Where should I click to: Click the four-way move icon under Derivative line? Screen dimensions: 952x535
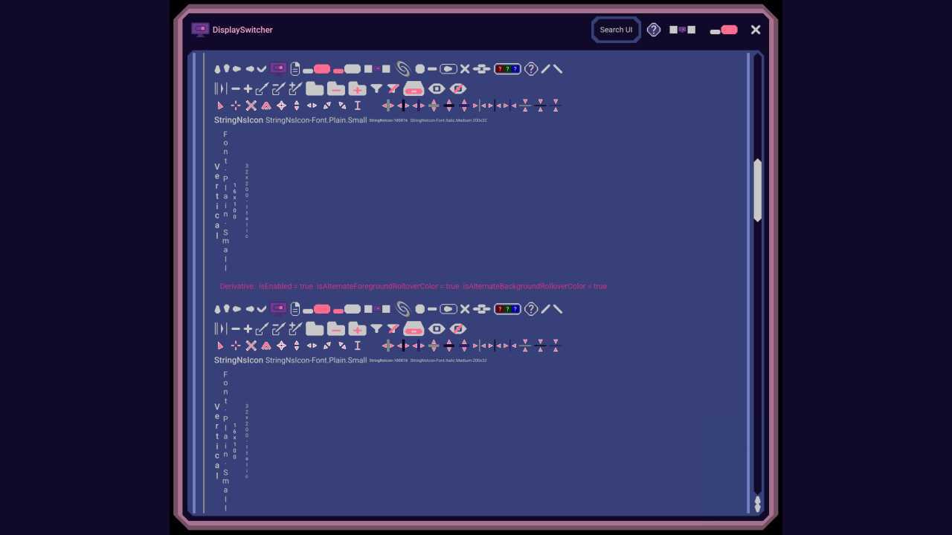281,346
